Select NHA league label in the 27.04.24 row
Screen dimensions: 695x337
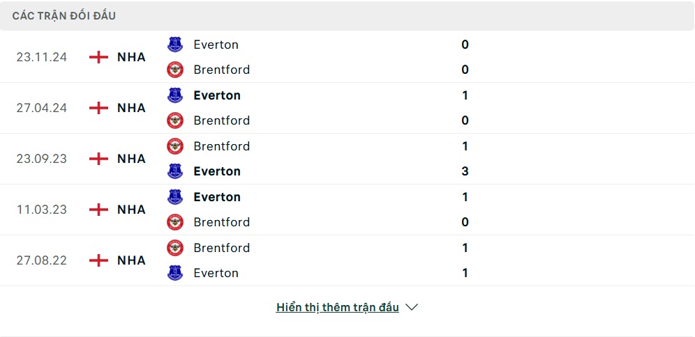[x=131, y=108]
